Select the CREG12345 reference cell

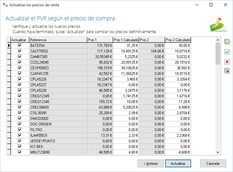[x=58, y=96]
